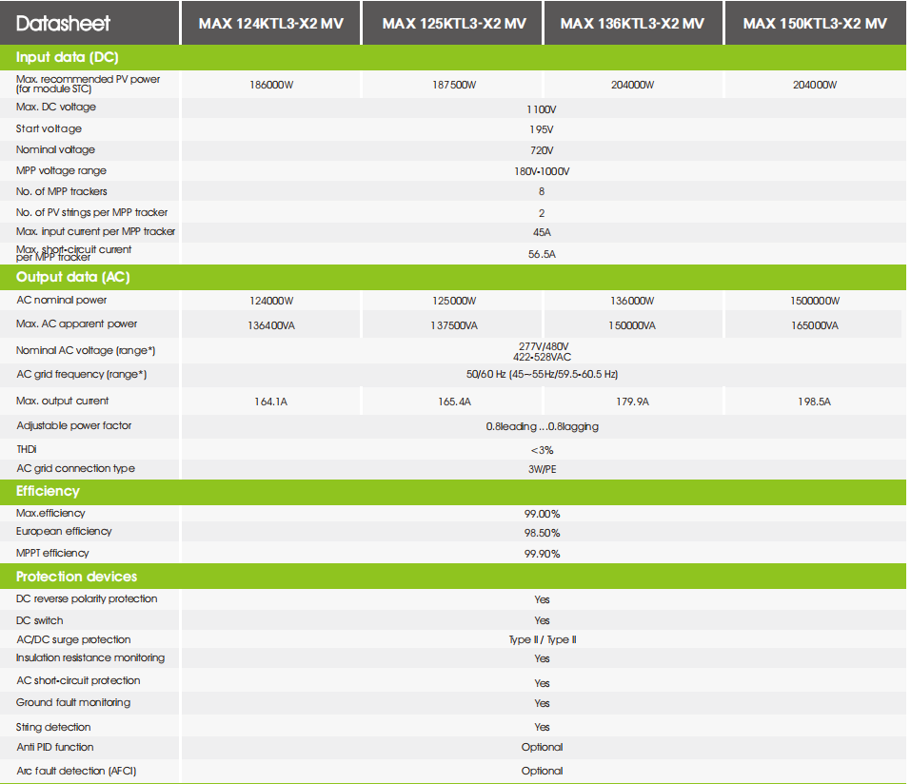
Task: Click the Output data (AC) section heading
Action: coord(73,277)
